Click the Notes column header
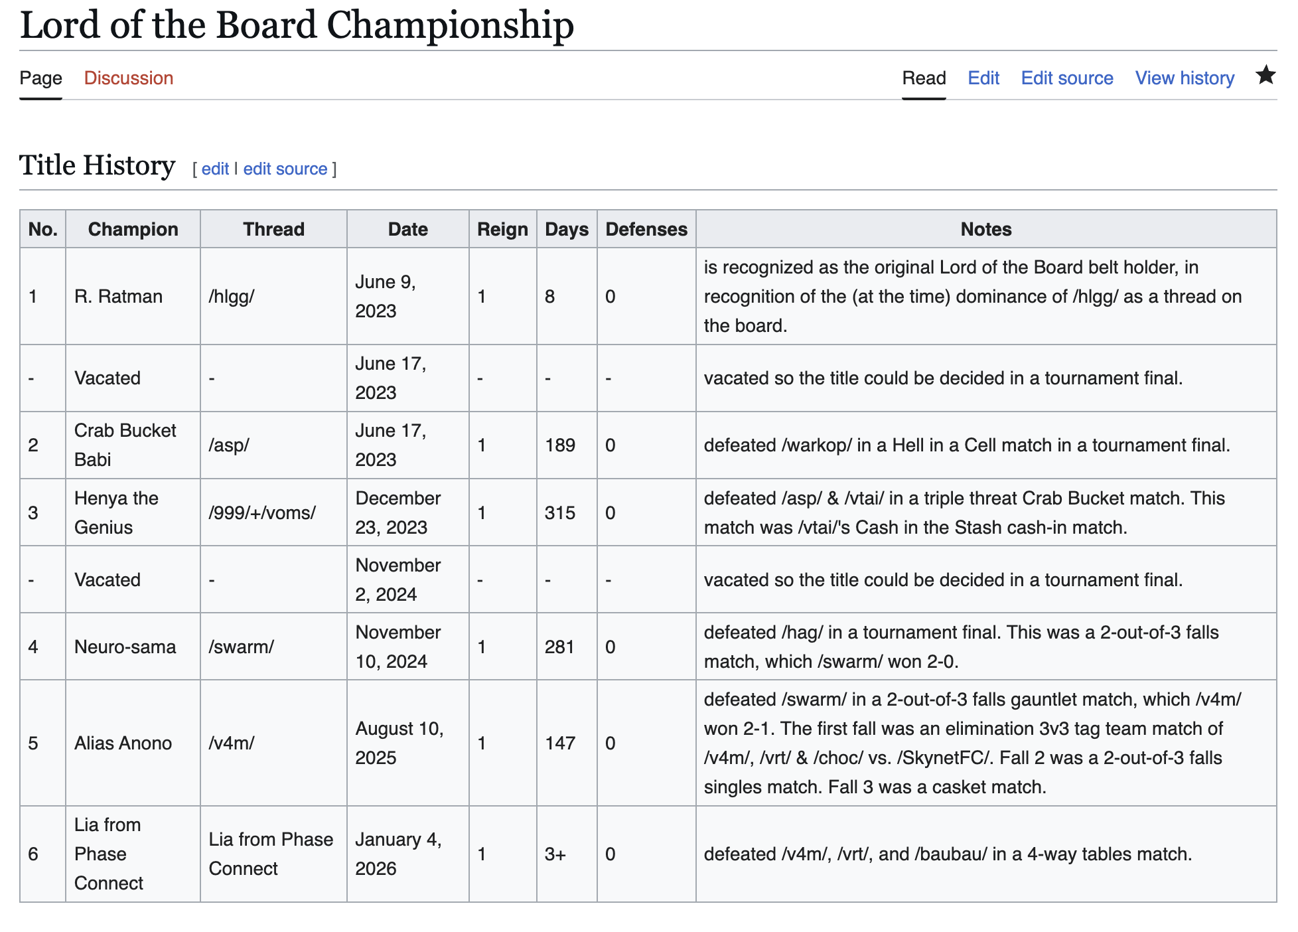 coord(985,230)
